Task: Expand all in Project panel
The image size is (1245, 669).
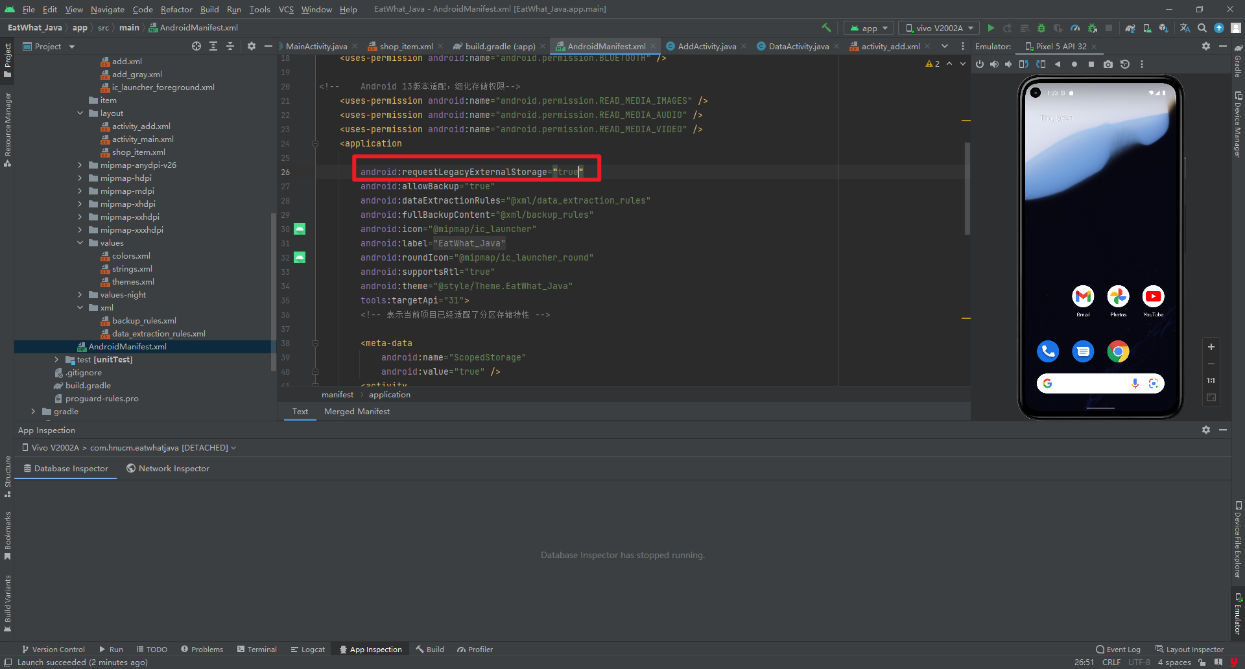Action: 213,46
